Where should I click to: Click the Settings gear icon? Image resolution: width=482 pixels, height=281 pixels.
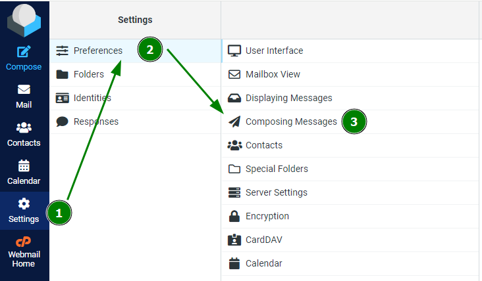tap(24, 204)
